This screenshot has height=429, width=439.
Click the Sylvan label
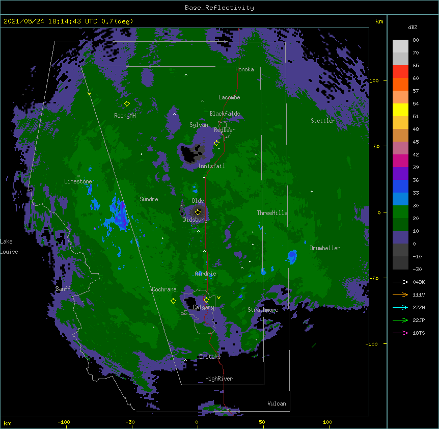199,125
